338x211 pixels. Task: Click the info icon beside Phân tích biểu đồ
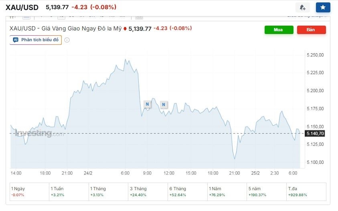[67, 40]
